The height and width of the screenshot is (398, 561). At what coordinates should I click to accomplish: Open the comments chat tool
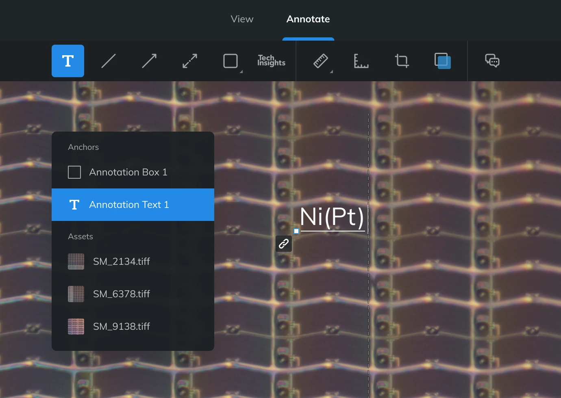(492, 61)
